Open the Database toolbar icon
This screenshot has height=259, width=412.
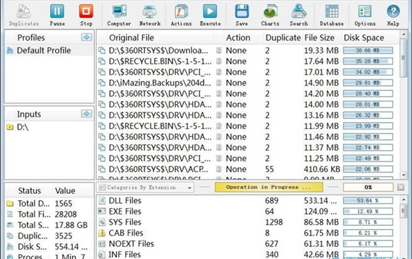332,15
